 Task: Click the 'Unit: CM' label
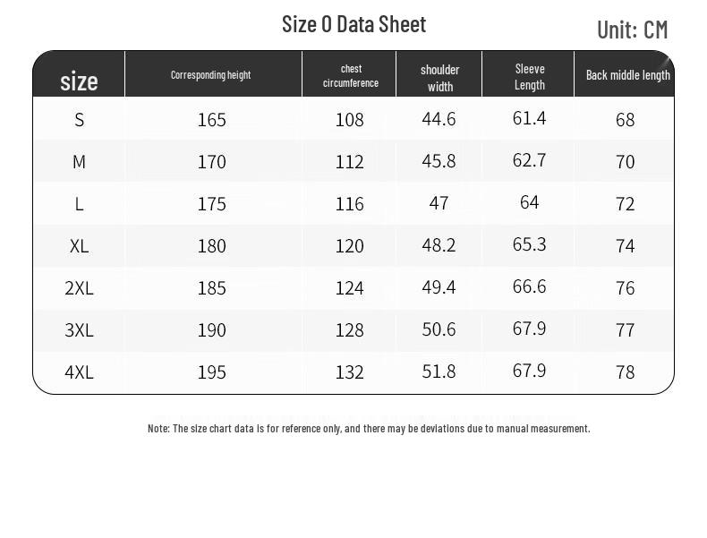(x=632, y=30)
